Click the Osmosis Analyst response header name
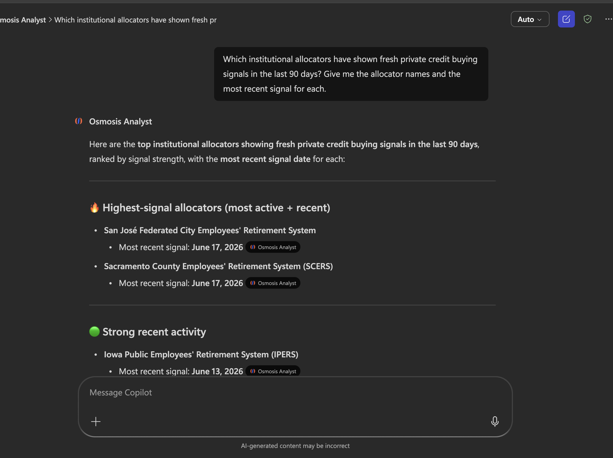The image size is (613, 458). [x=120, y=121]
